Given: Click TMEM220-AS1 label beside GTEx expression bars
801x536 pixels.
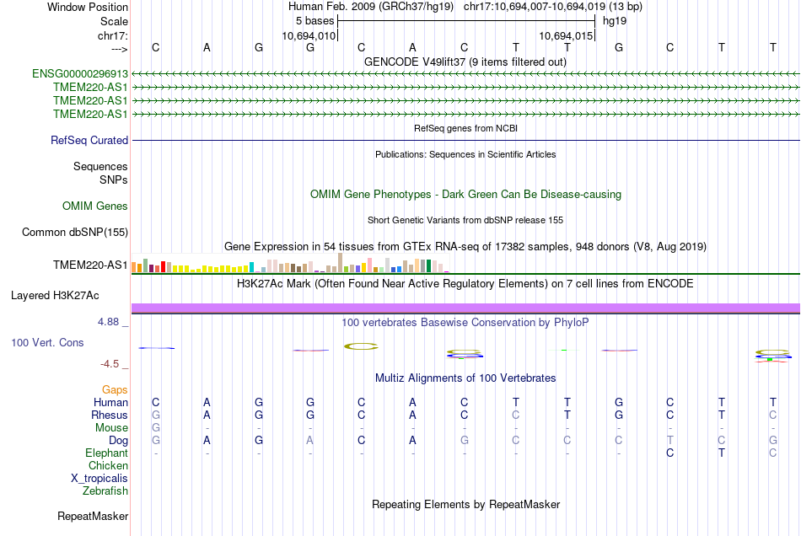Looking at the screenshot, I should tap(90, 265).
